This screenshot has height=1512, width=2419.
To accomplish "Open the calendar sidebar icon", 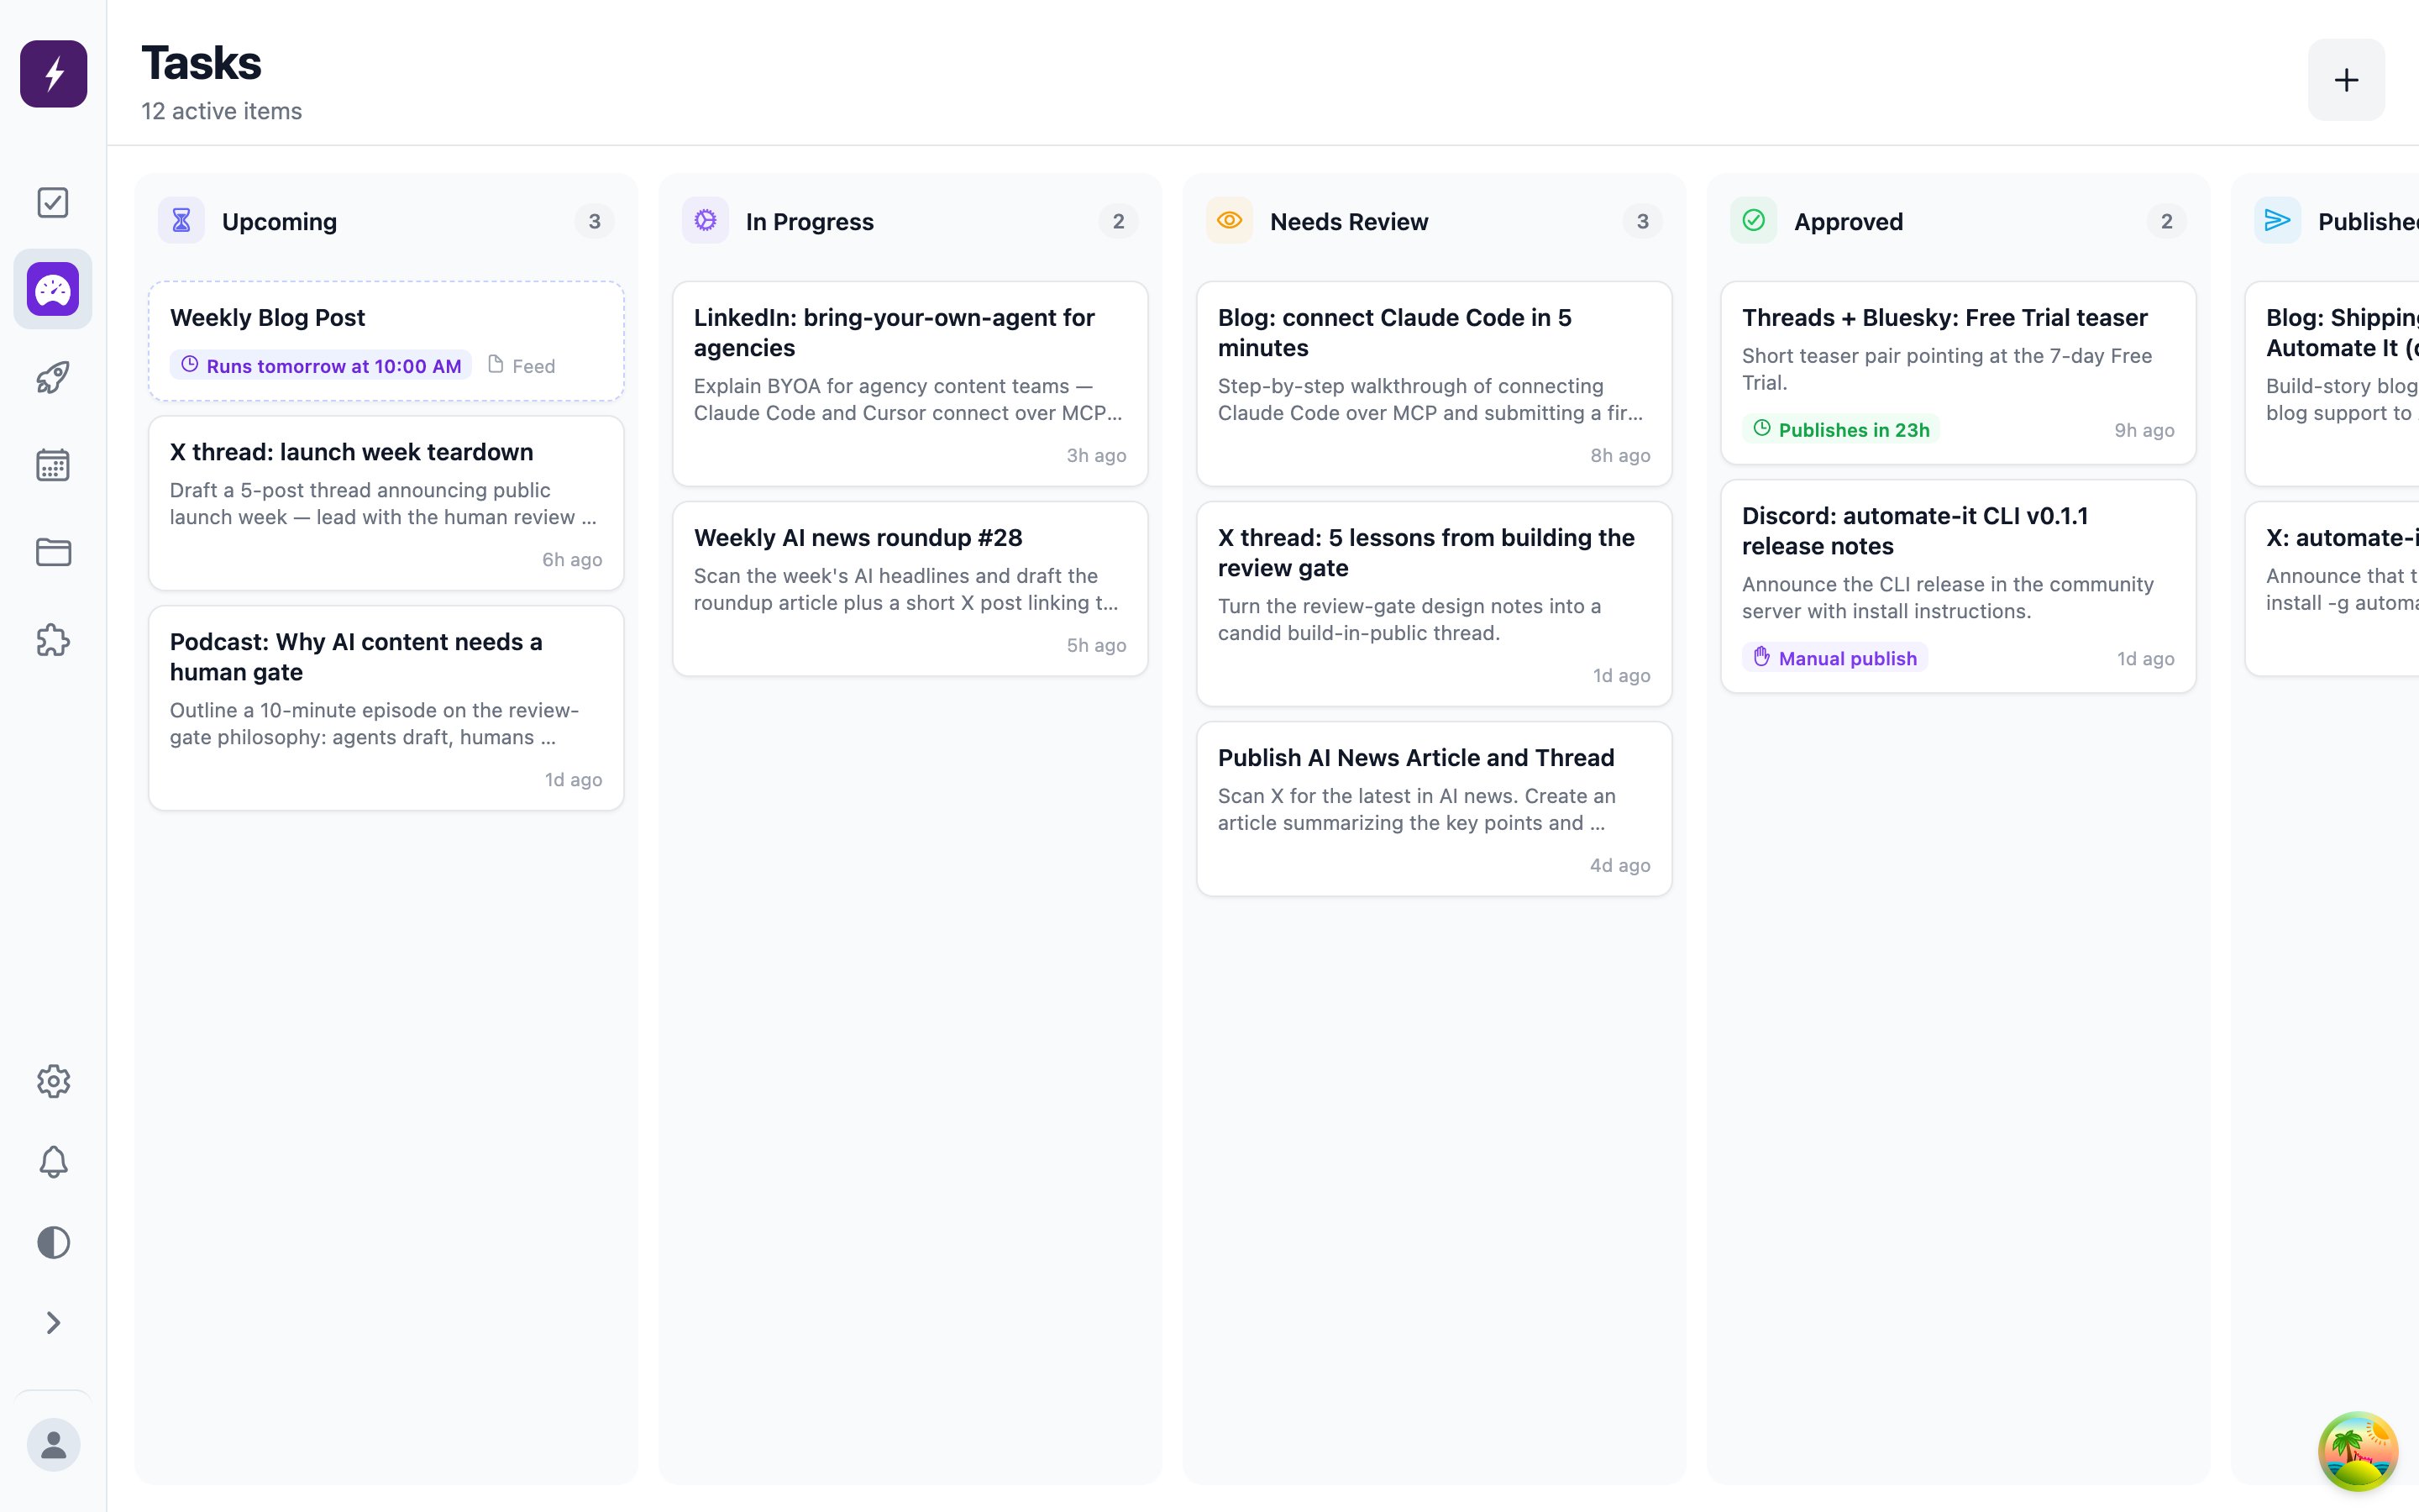I will pos(53,465).
